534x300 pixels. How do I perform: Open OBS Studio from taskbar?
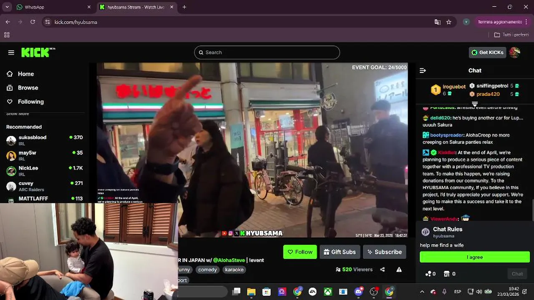374,292
